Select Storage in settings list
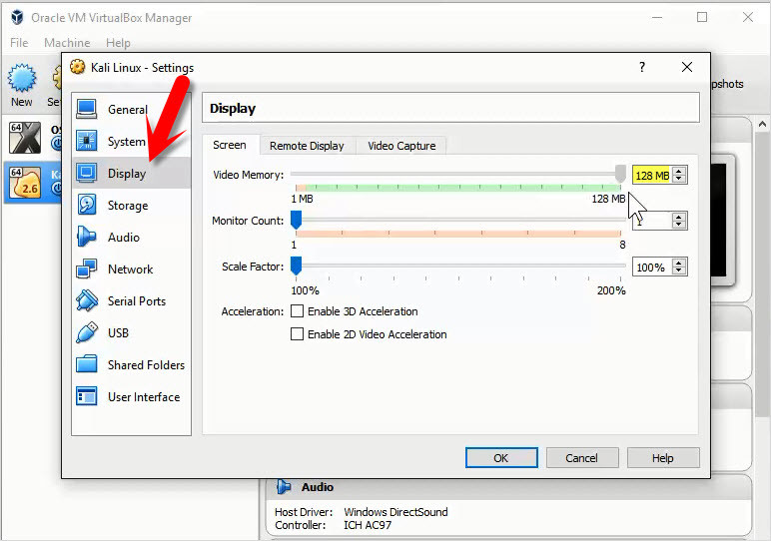 (x=131, y=205)
